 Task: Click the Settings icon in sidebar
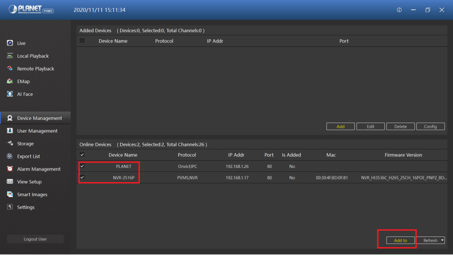[10, 207]
